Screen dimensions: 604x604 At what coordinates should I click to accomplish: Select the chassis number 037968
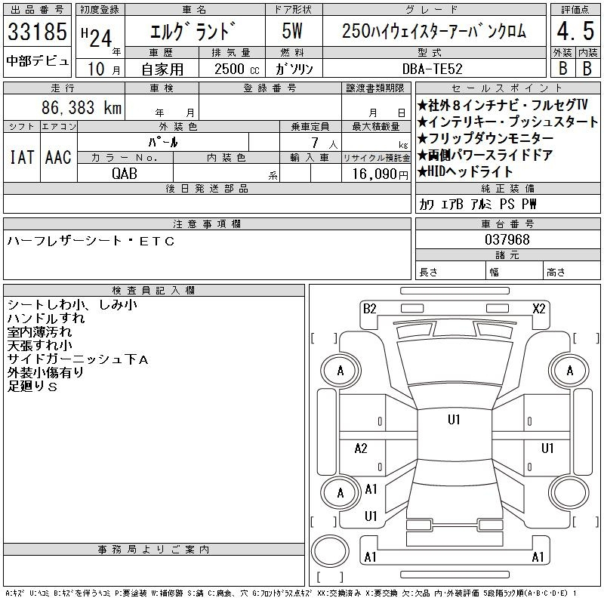click(x=507, y=239)
